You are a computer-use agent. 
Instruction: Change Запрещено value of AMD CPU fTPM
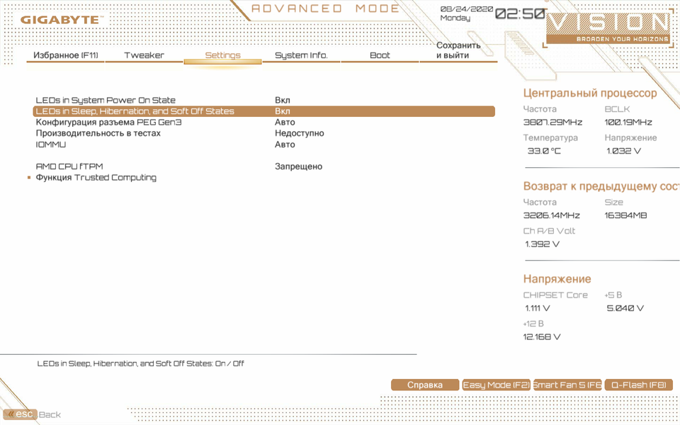click(x=298, y=166)
